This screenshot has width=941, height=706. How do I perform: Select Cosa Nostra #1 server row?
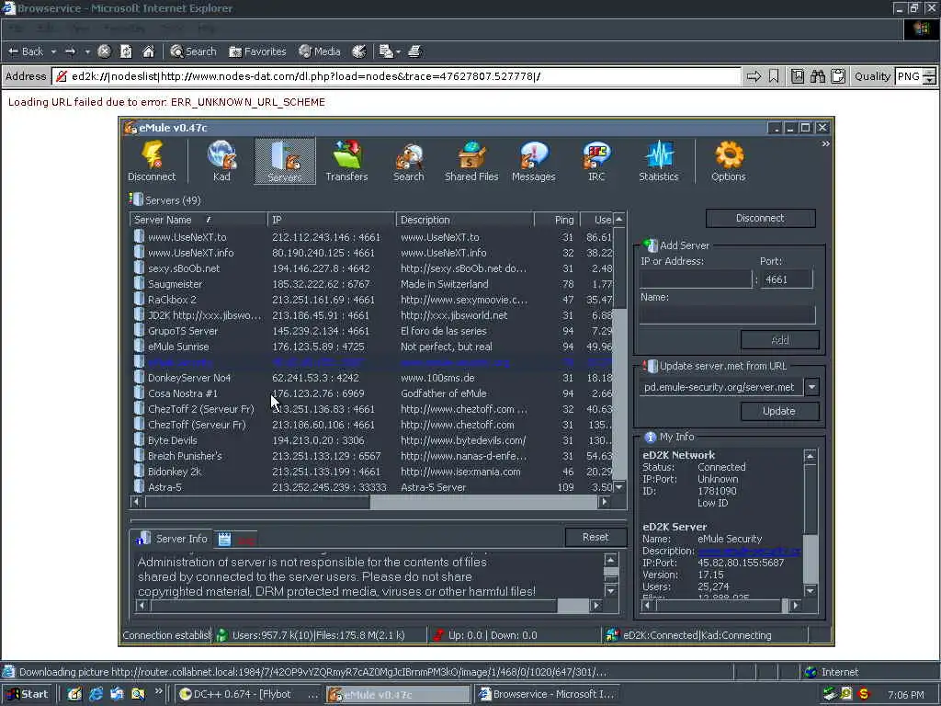372,393
